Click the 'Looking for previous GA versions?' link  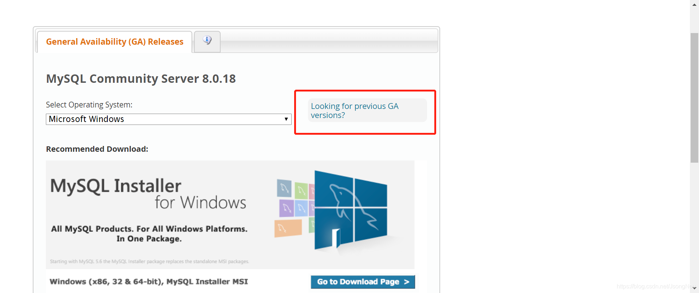[355, 111]
